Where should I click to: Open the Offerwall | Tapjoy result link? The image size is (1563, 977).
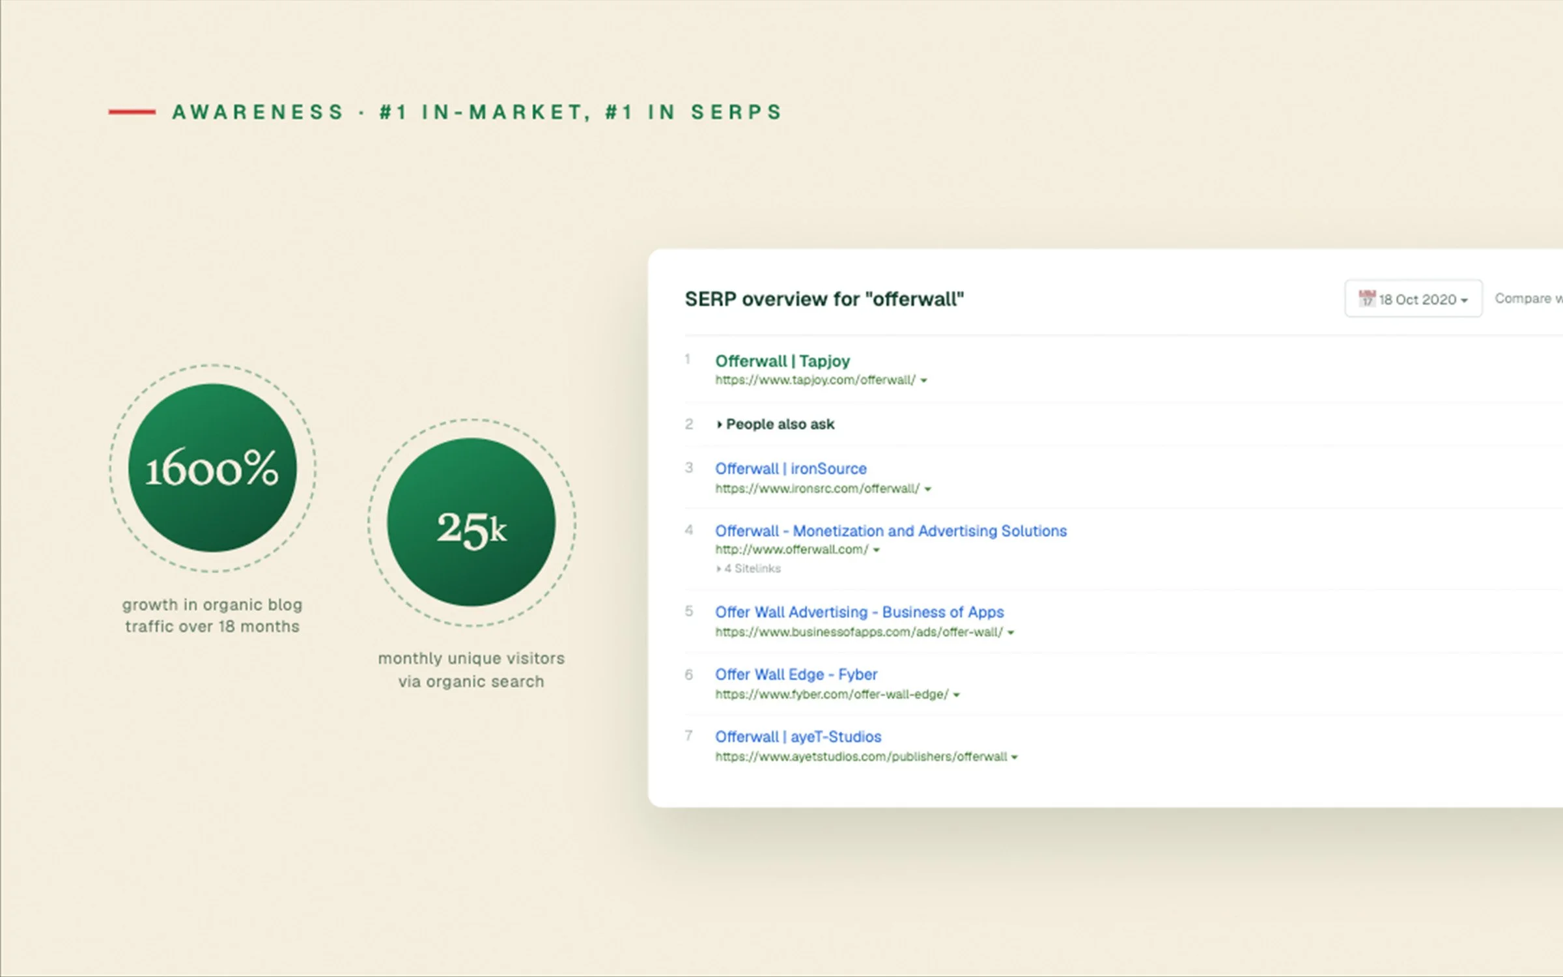click(782, 361)
